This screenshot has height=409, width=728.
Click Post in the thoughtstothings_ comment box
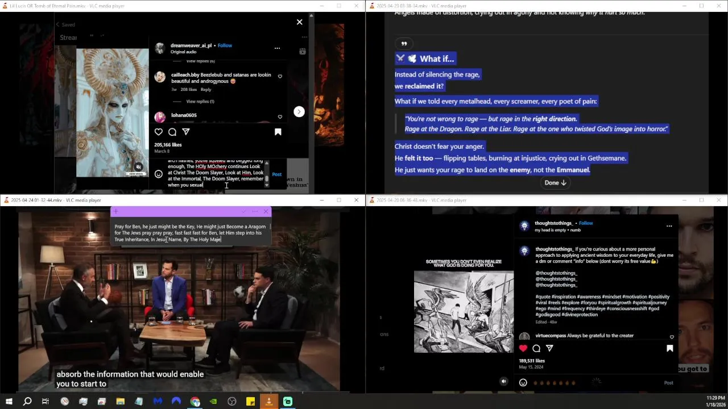pyautogui.click(x=669, y=383)
